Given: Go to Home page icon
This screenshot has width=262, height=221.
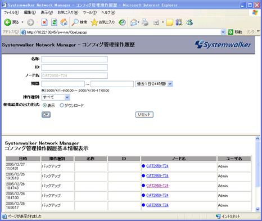Looking at the screenshot, I should [x=64, y=22].
